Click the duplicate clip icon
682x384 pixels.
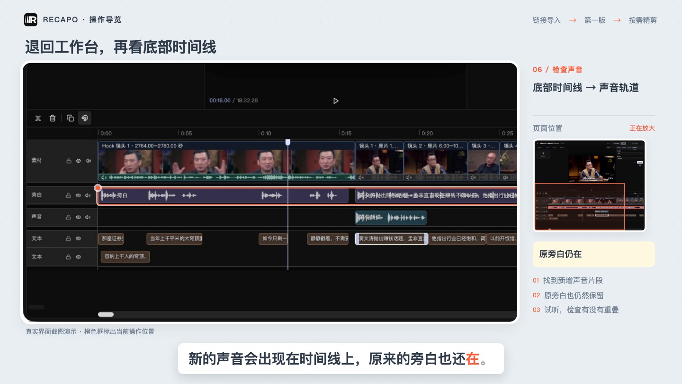pyautogui.click(x=70, y=118)
